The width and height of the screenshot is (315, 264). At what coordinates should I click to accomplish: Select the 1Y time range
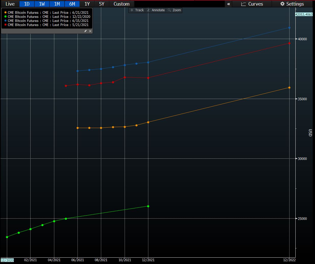87,4
